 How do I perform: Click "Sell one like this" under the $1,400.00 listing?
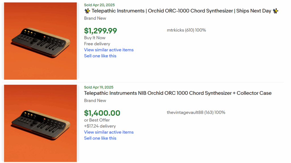point(100,138)
